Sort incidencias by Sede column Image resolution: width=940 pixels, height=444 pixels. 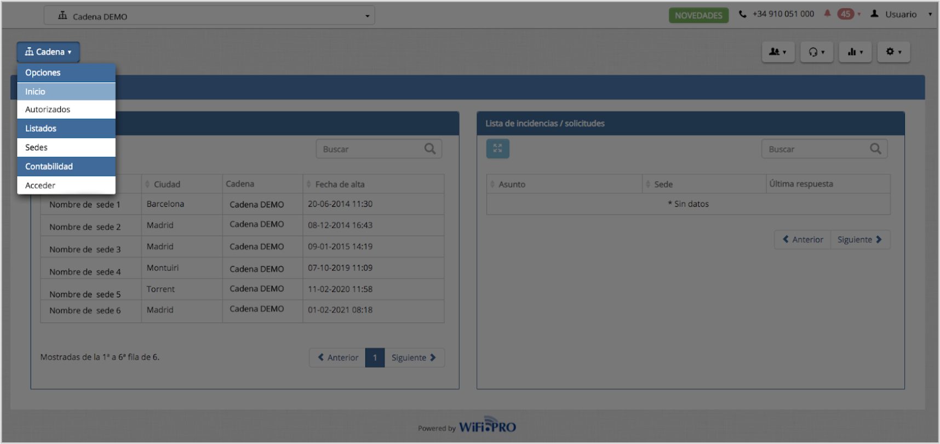[x=704, y=184]
